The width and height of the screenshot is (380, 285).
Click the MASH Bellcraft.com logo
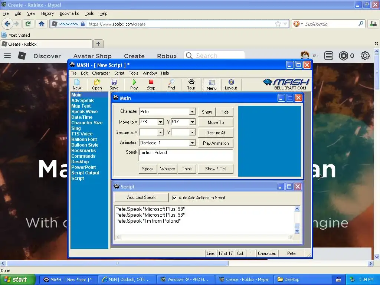[286, 84]
